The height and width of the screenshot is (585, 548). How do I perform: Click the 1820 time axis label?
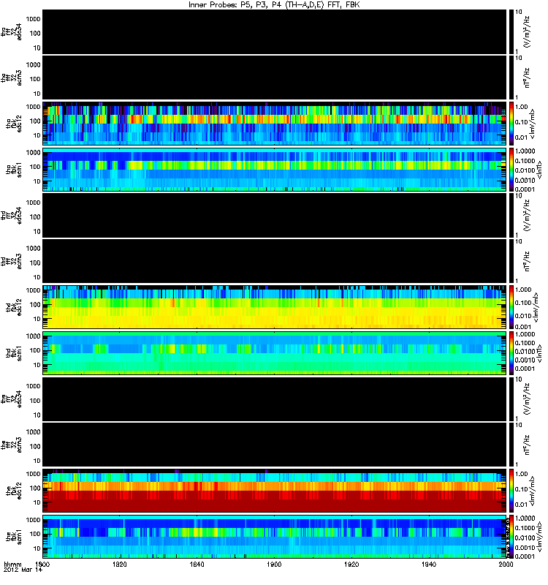click(119, 564)
